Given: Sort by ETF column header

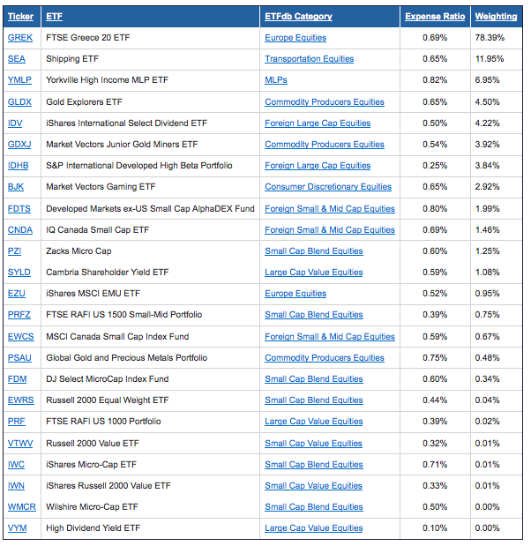Looking at the screenshot, I should coord(54,17).
